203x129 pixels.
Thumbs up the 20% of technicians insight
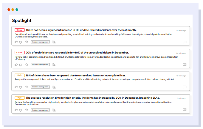pos(16,64)
